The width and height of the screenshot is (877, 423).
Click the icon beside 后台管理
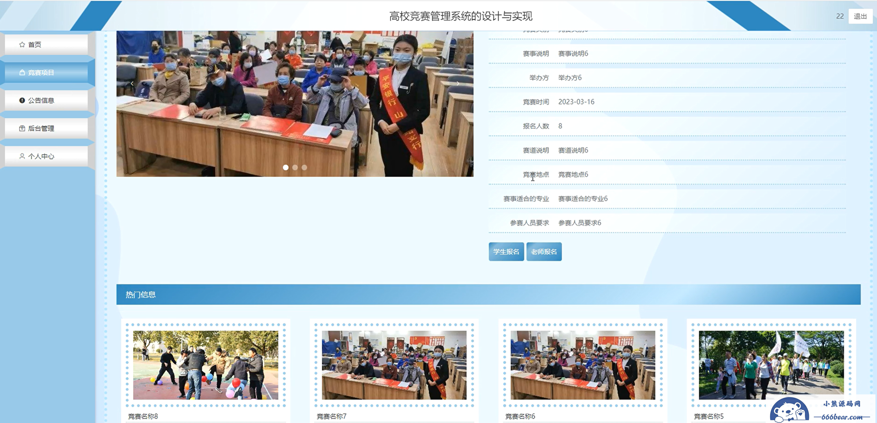tap(22, 128)
